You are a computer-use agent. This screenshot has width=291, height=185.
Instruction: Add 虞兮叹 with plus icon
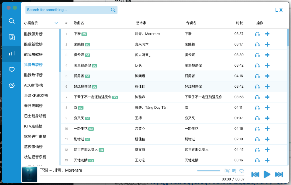click(267, 55)
